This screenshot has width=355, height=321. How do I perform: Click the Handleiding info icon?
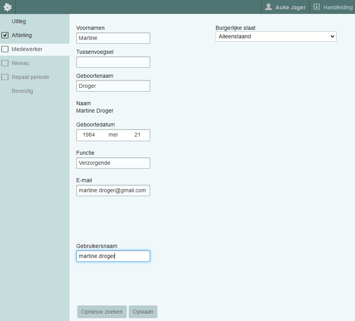[317, 7]
